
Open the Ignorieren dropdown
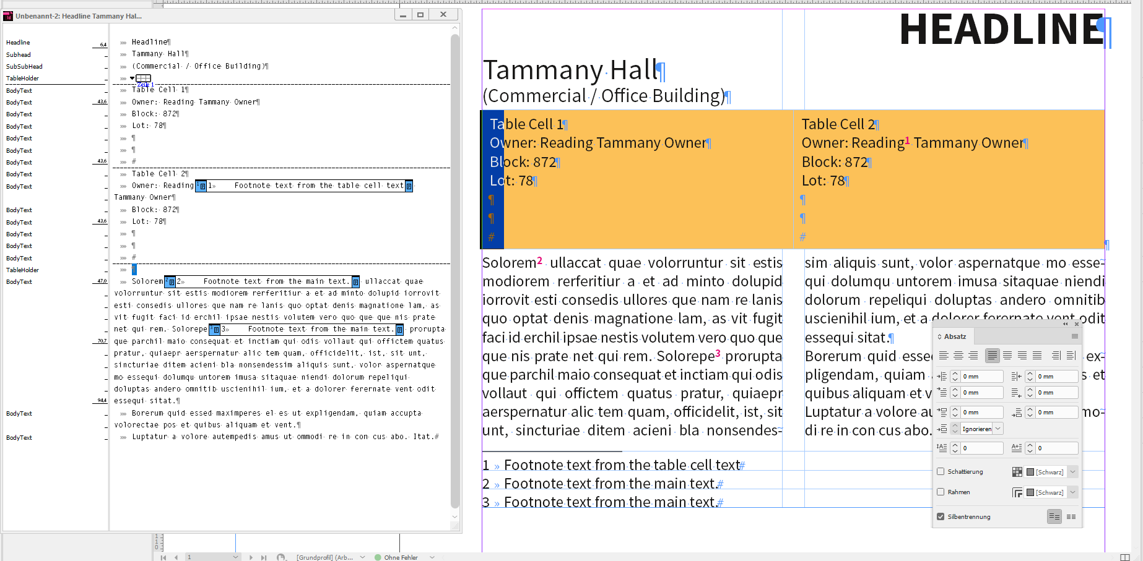[997, 429]
